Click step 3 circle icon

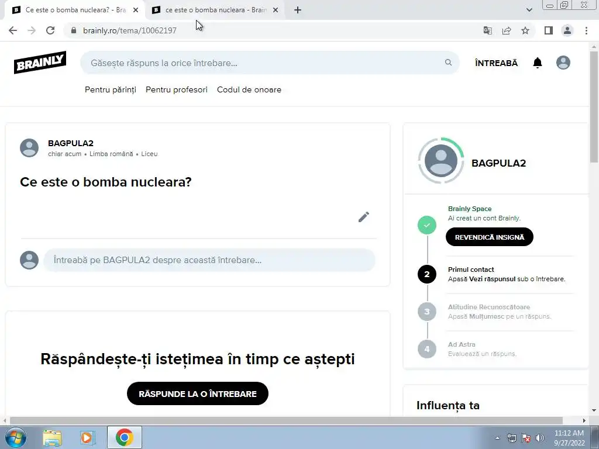(x=426, y=312)
